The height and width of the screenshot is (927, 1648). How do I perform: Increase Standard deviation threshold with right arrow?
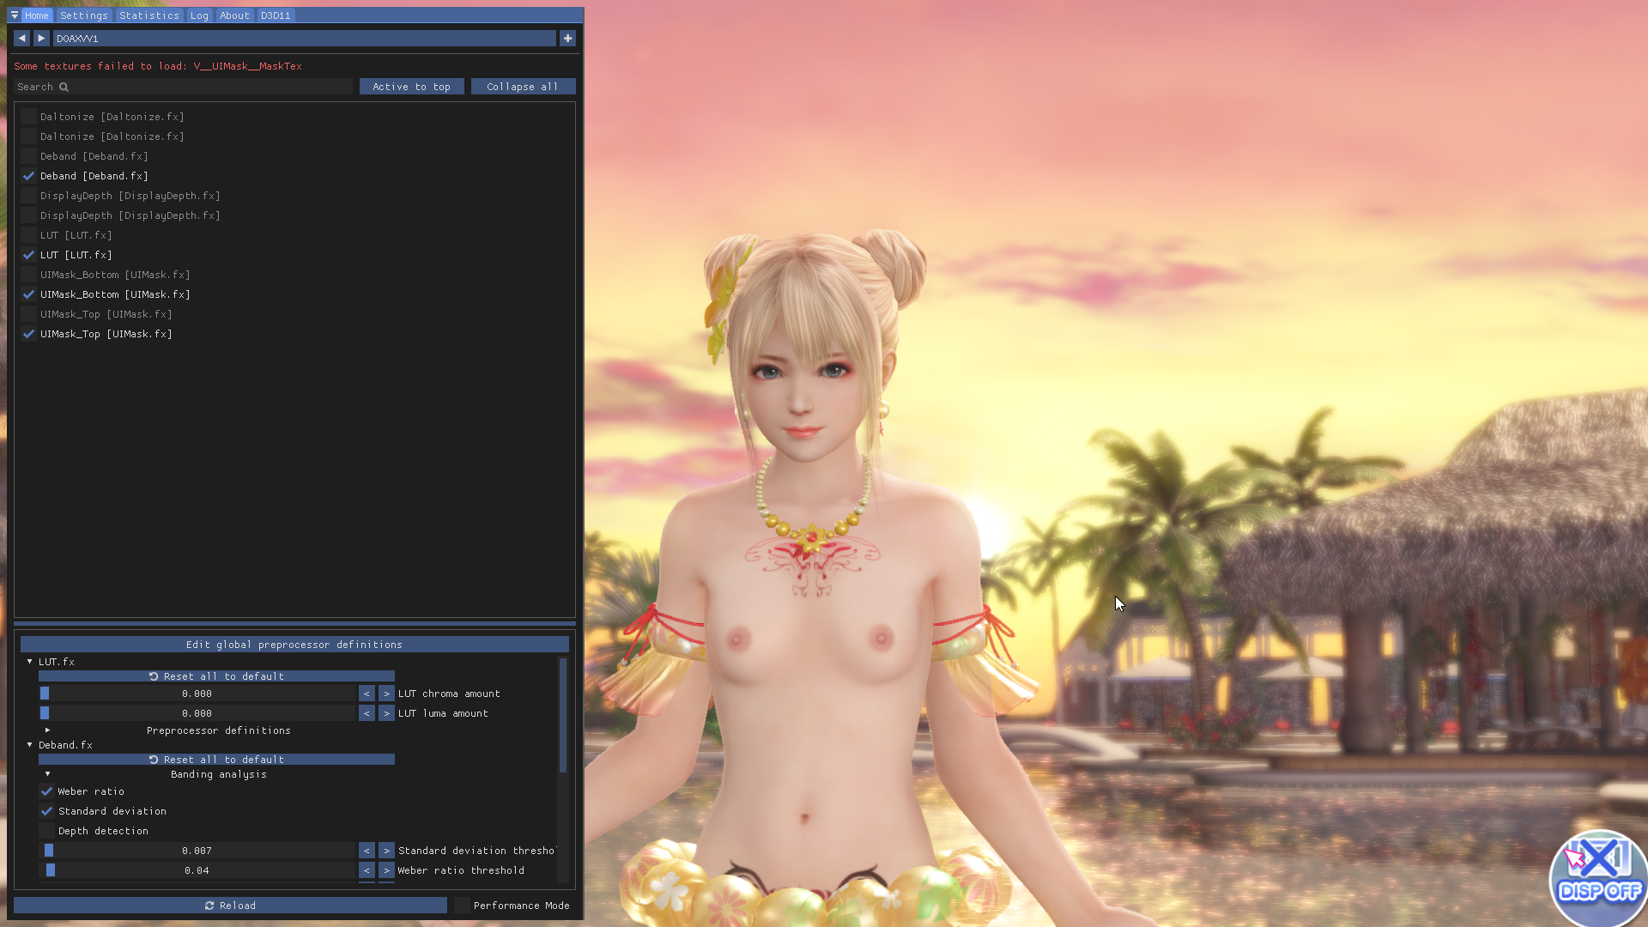point(386,851)
